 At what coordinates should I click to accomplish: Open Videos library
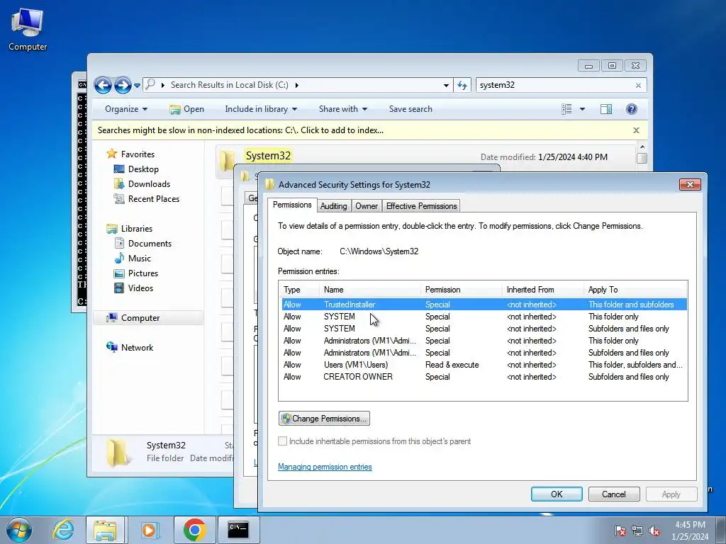point(140,288)
